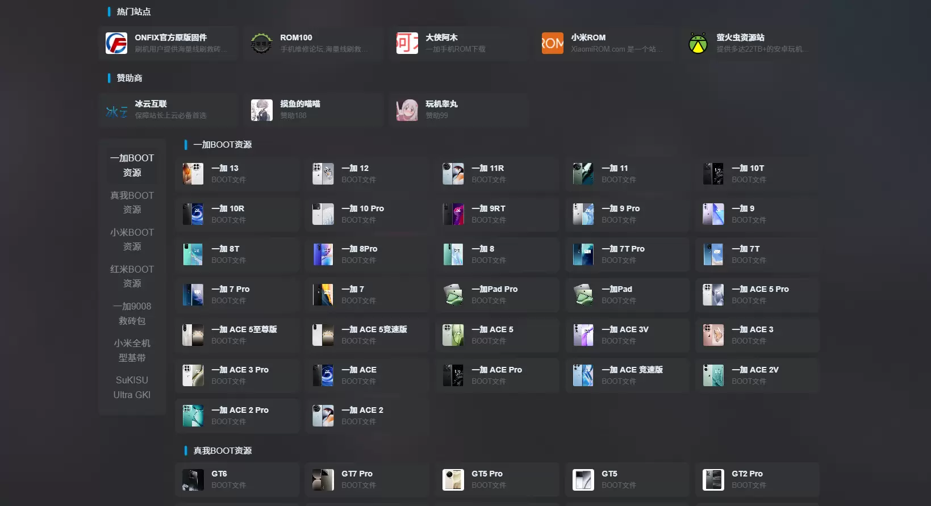Open SuKISU Ultra GKI sidebar entry
The image size is (931, 506).
(x=132, y=387)
